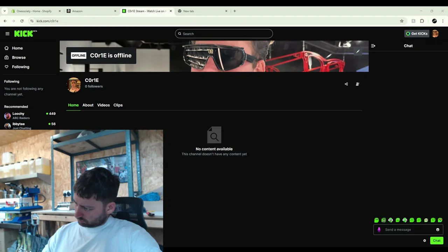Open recommended channel ibbytee
The image size is (448, 252).
(30, 126)
